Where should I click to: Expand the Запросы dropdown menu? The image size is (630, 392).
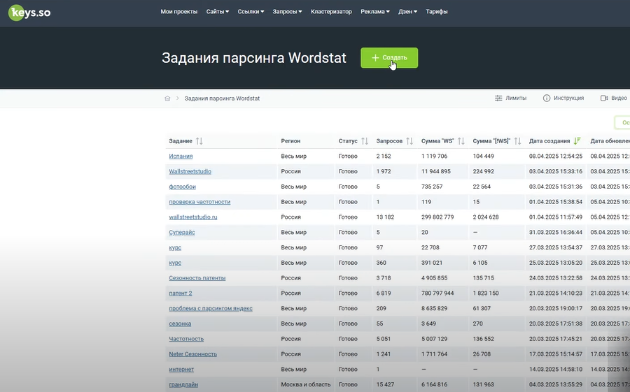tap(287, 12)
